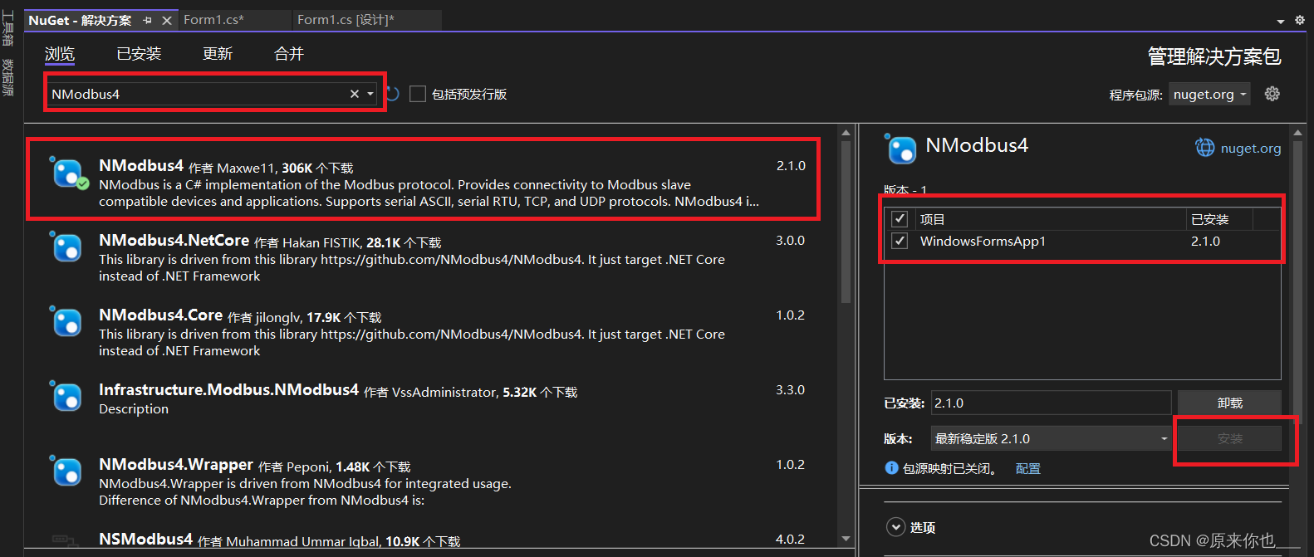
Task: Switch to the Browse tab
Action: point(60,54)
